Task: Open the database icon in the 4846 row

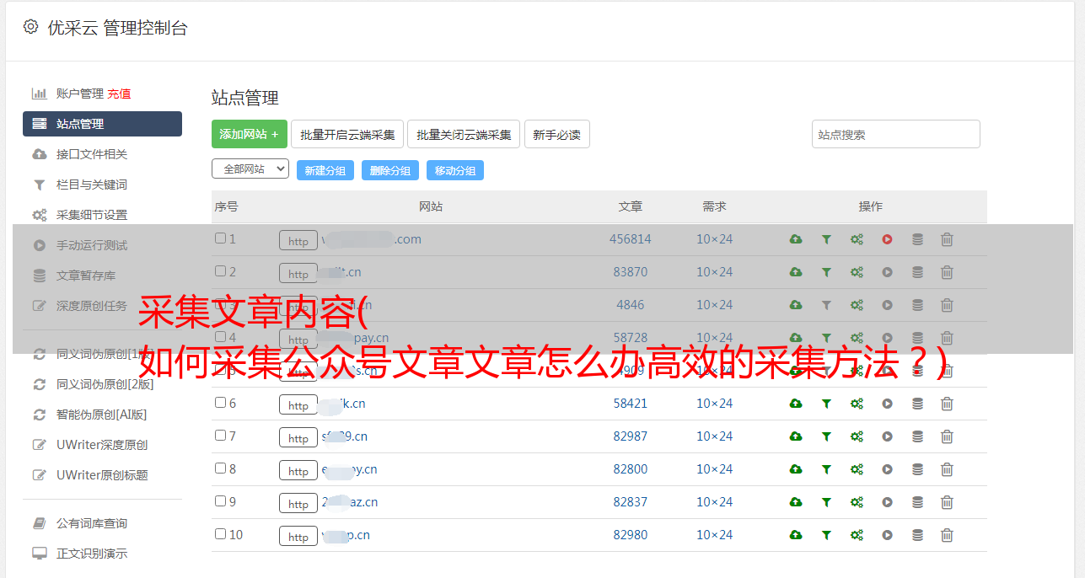Action: [917, 305]
